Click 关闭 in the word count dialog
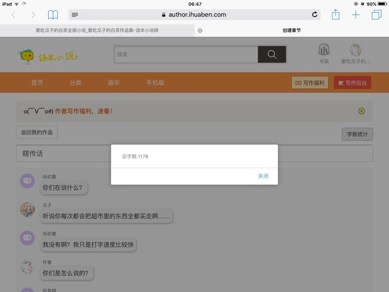 click(263, 176)
